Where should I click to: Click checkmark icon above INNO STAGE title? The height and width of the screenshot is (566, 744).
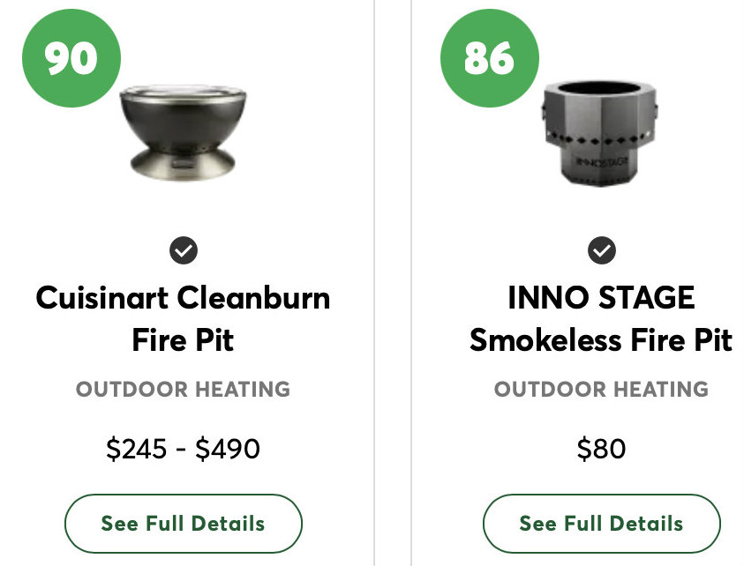point(602,251)
